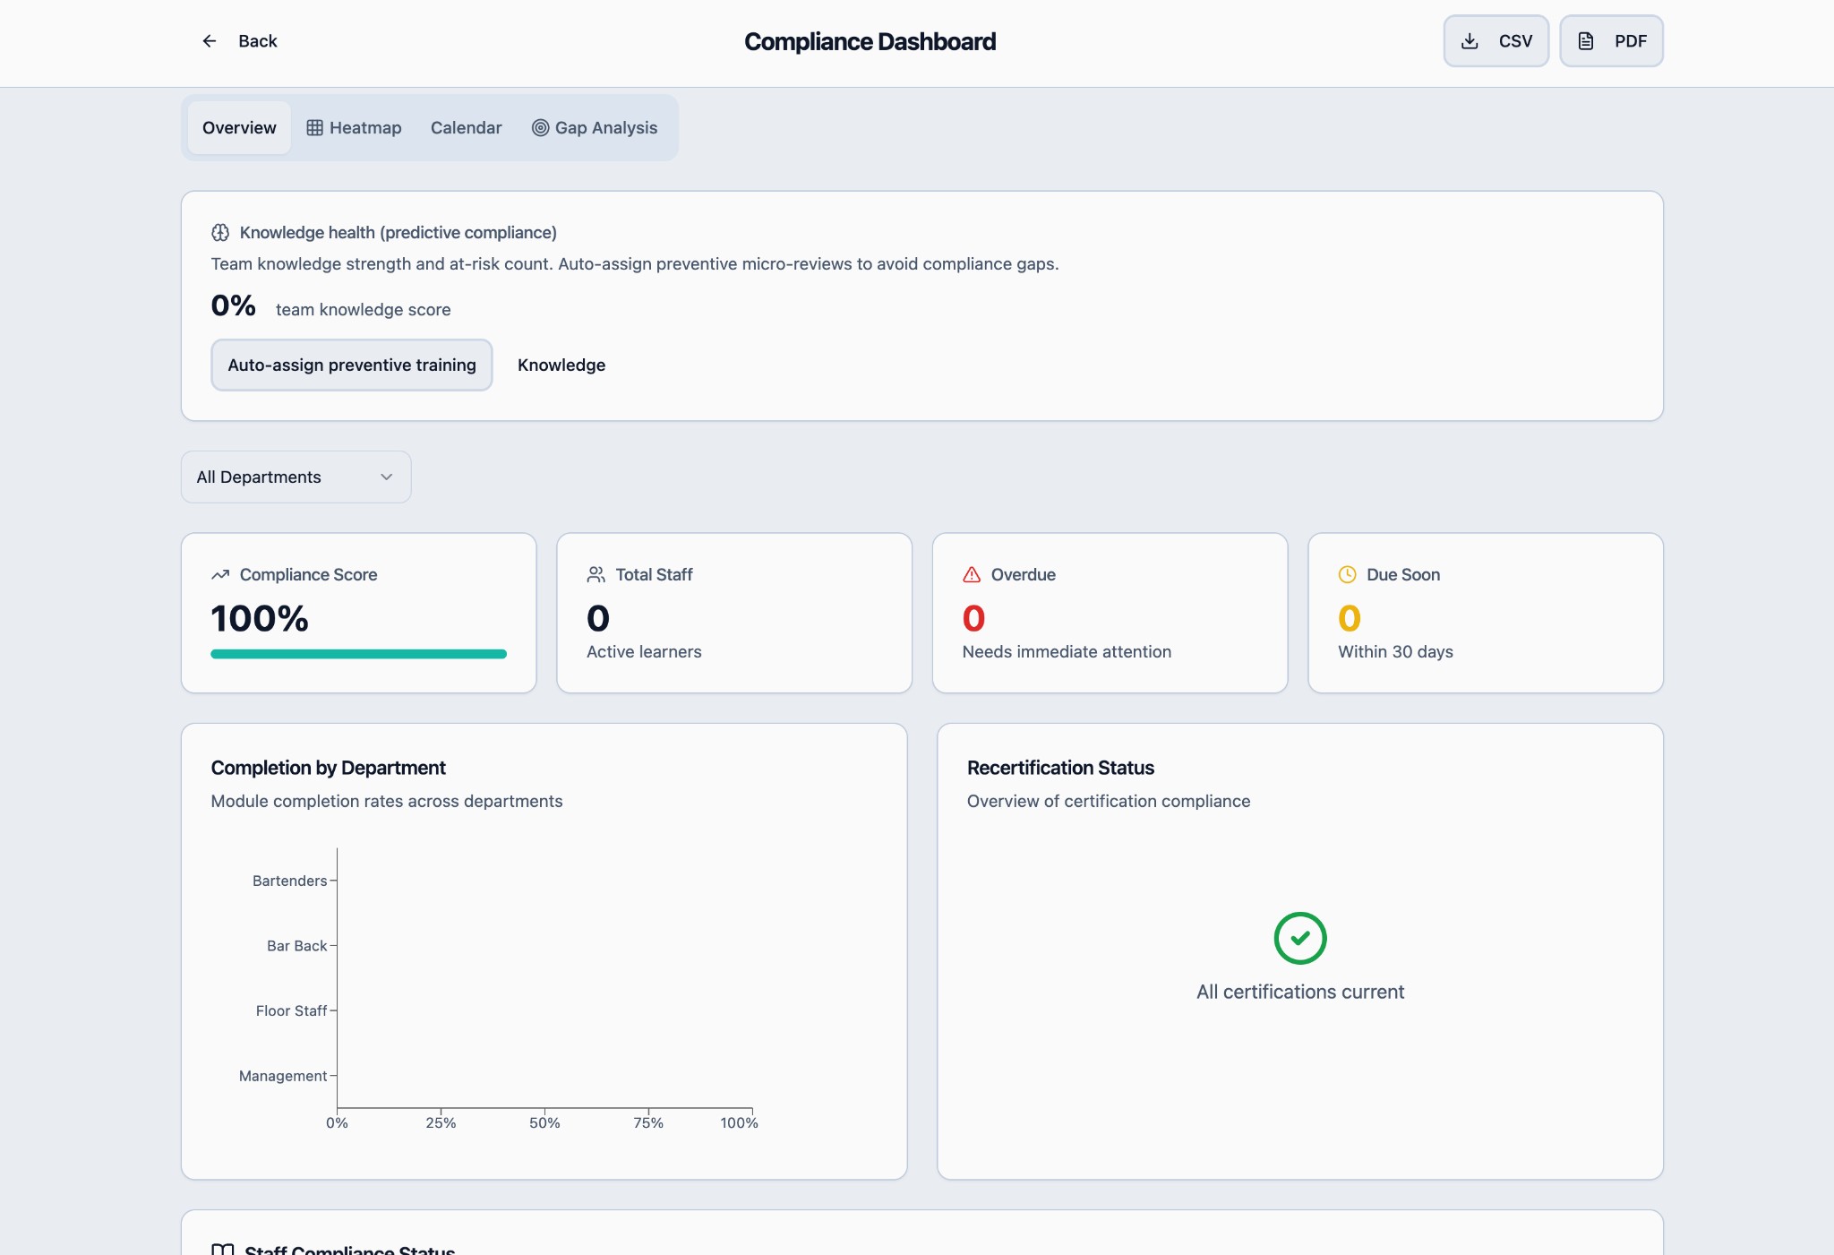
Task: Click the PDF document icon
Action: 1586,40
